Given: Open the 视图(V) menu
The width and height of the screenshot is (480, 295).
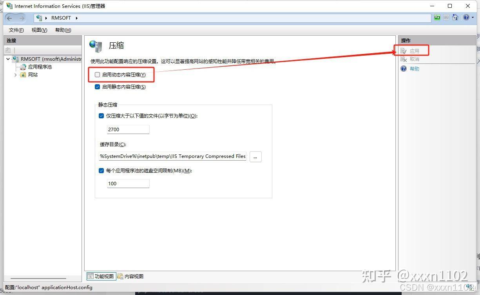Looking at the screenshot, I should point(40,30).
